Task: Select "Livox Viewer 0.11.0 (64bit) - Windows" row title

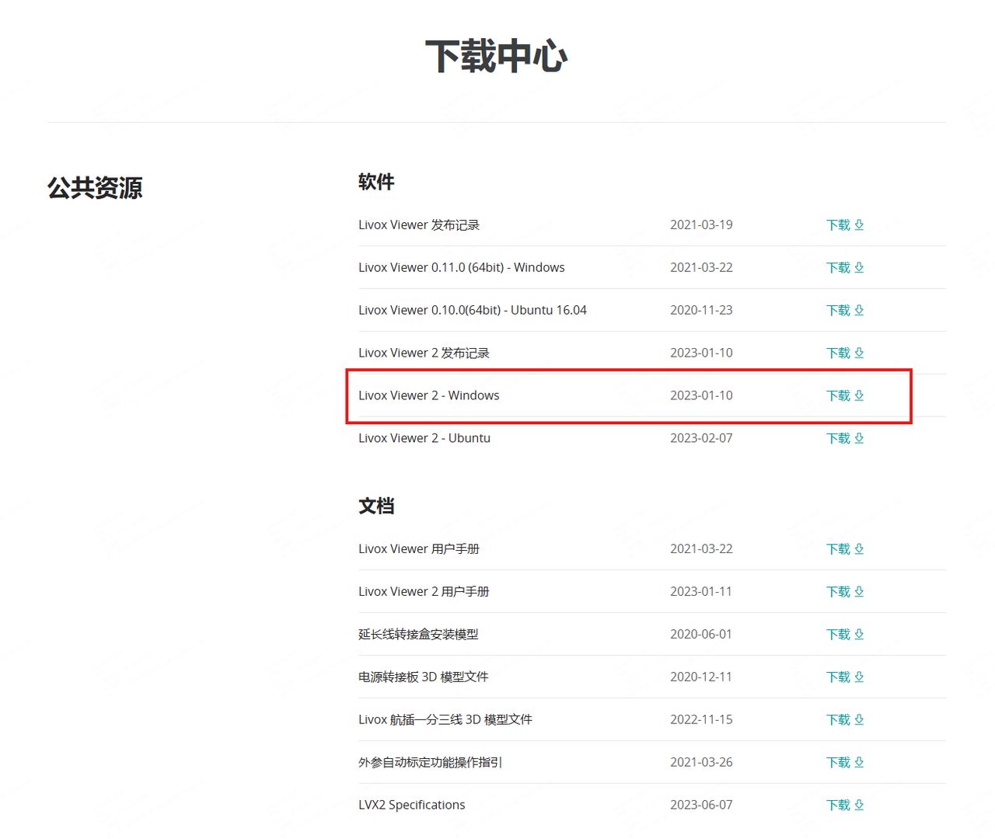Action: click(462, 267)
